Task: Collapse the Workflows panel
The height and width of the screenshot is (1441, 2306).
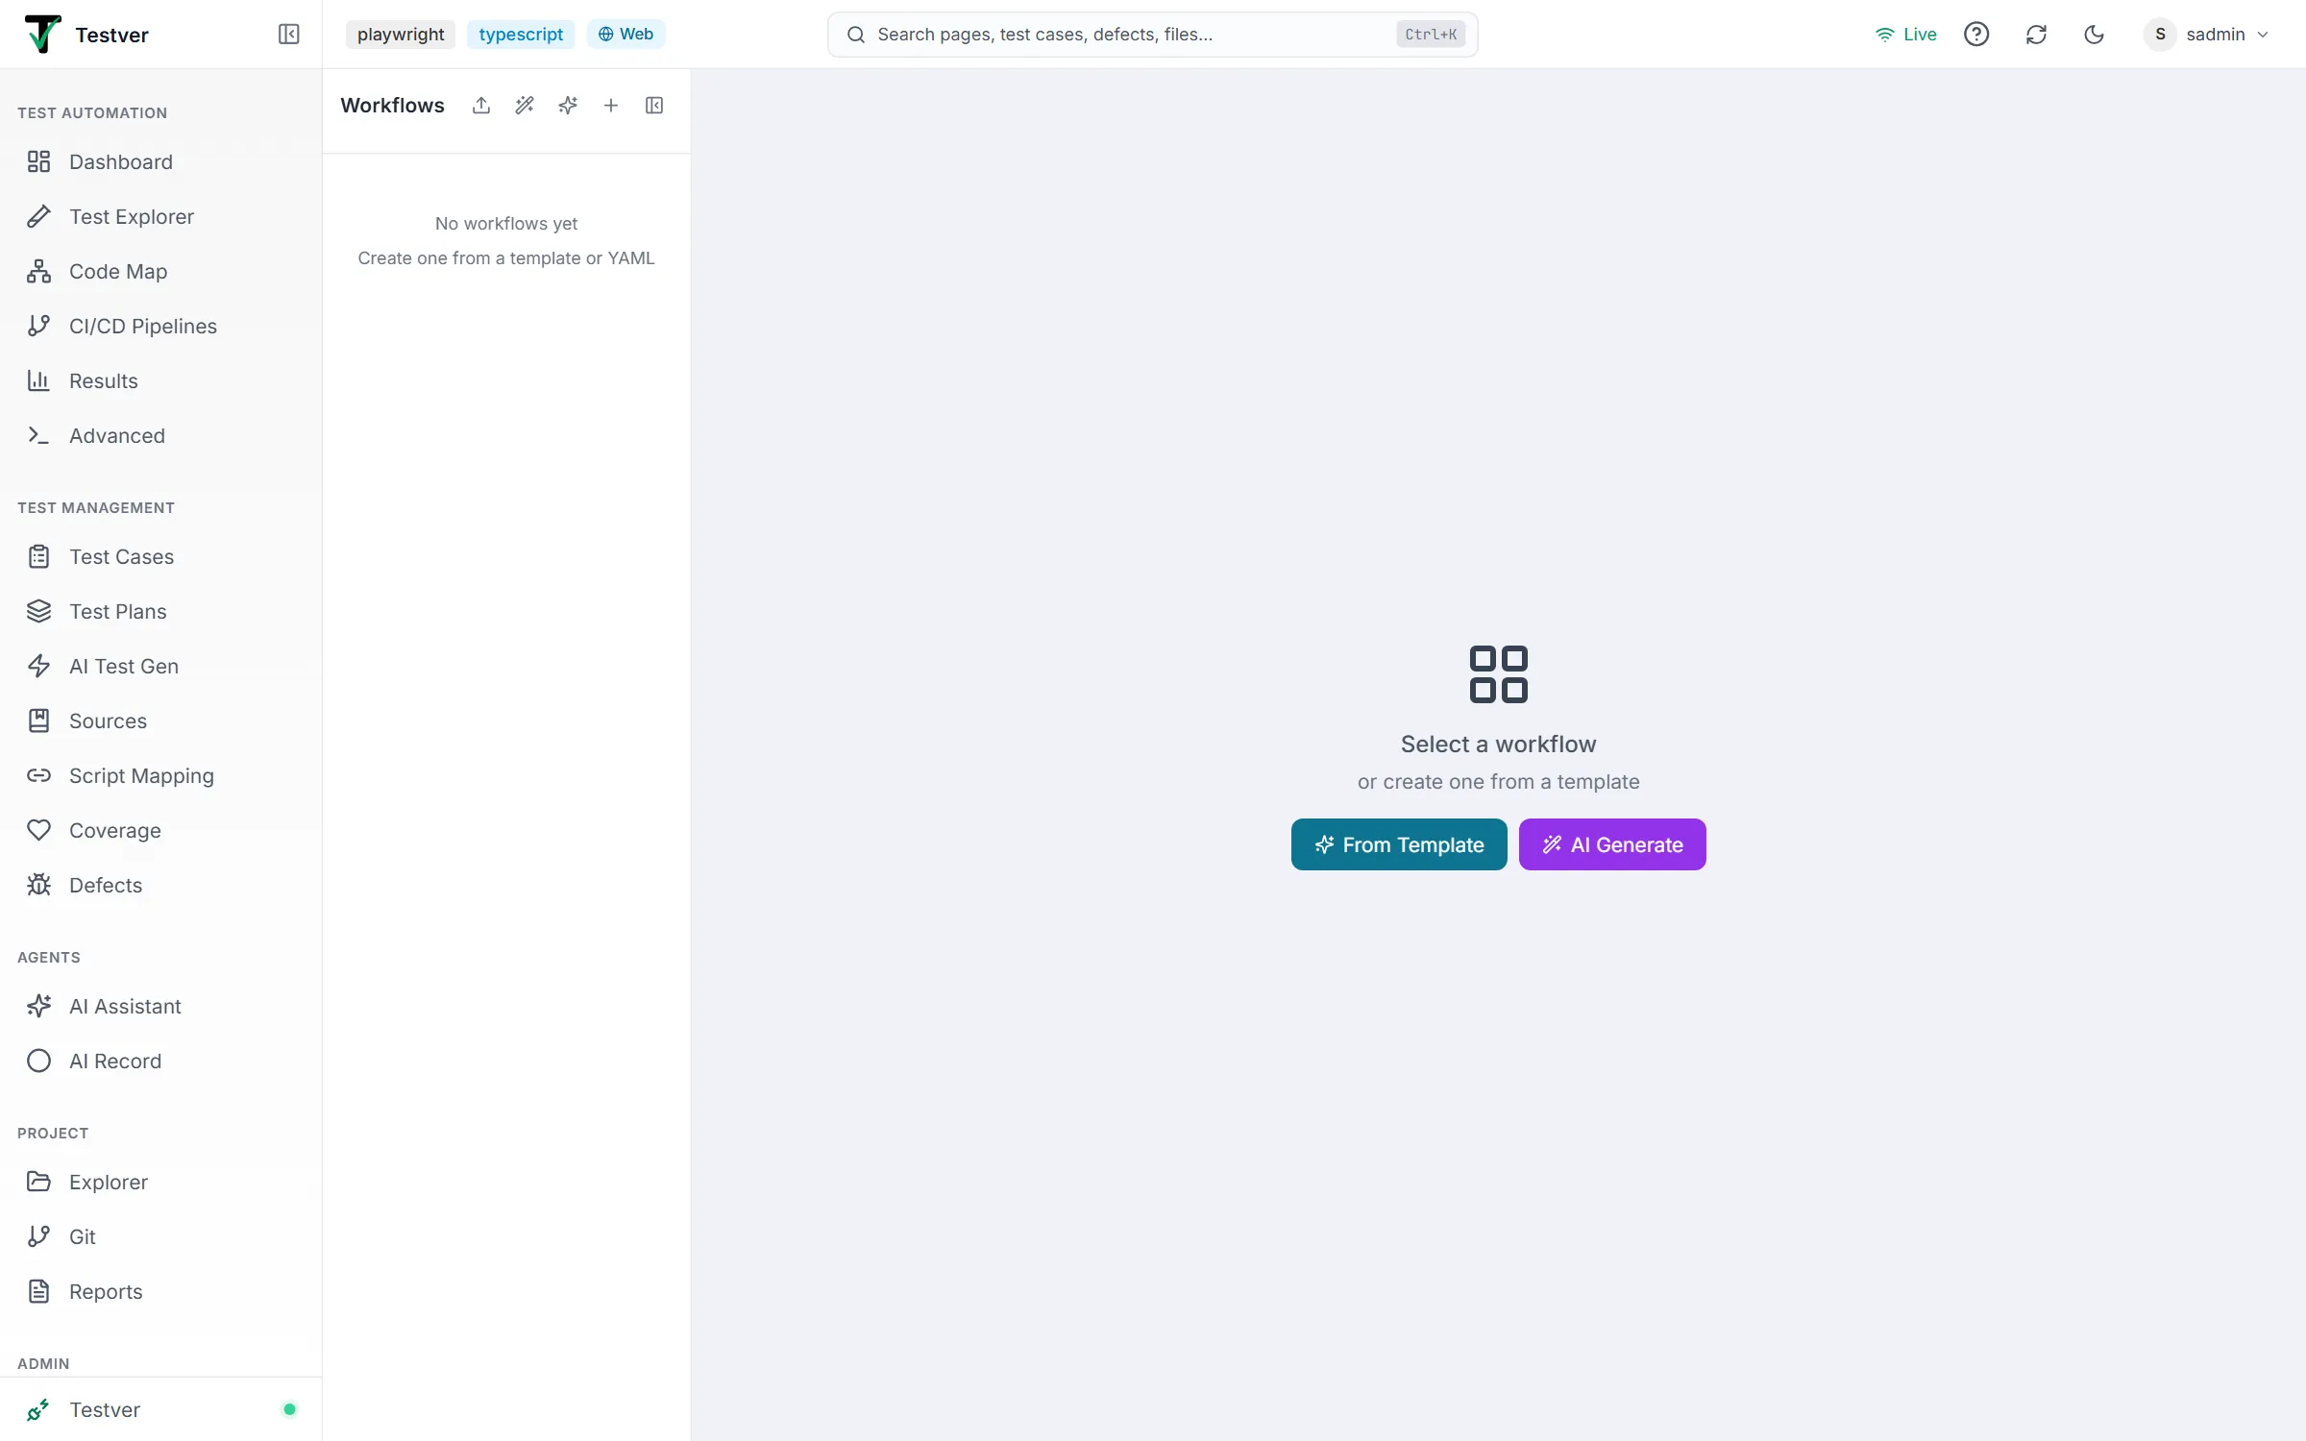Action: [x=654, y=106]
